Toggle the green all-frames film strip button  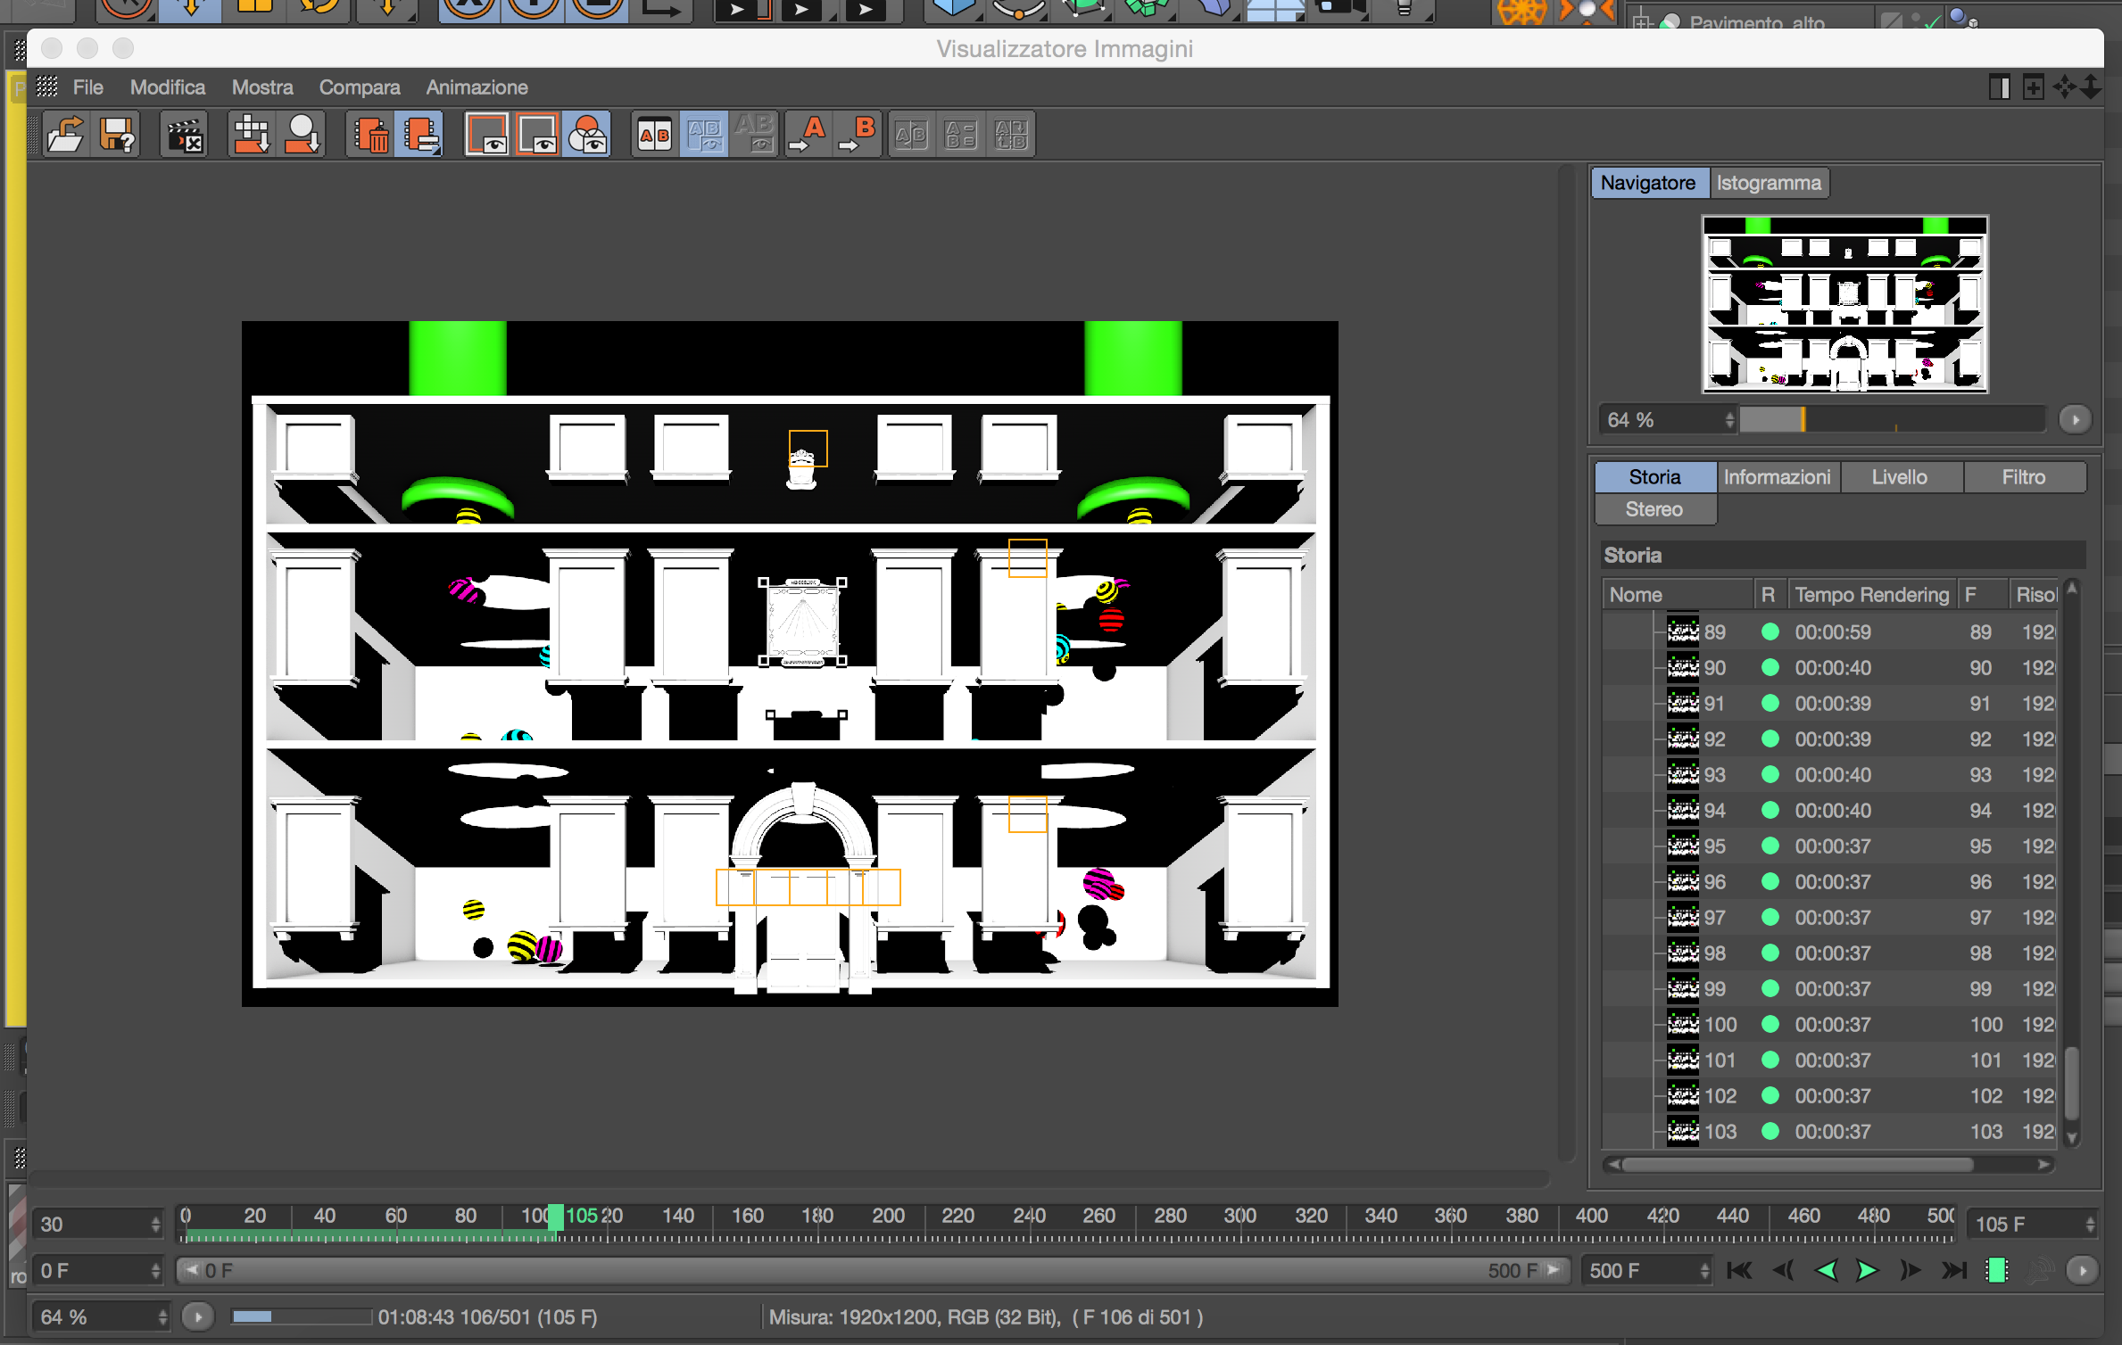[x=1997, y=1270]
